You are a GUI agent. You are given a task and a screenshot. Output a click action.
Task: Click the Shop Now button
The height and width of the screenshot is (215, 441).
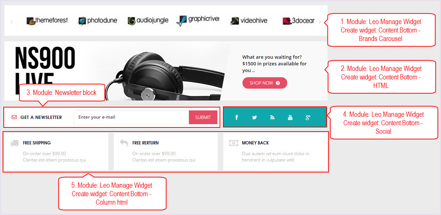tap(265, 83)
